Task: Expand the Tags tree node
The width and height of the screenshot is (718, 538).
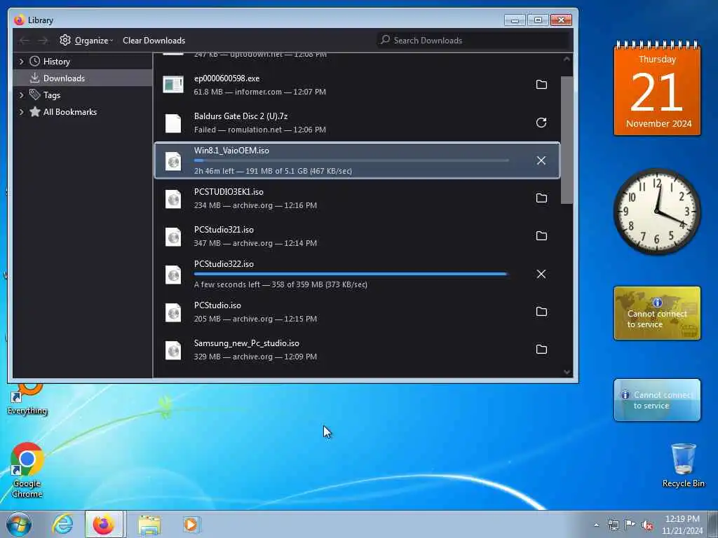Action: (22, 95)
